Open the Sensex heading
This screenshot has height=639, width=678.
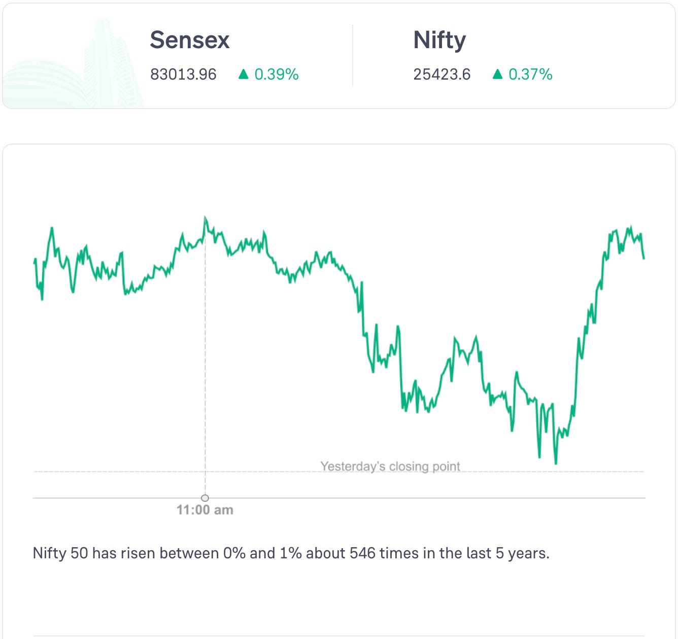pos(190,40)
